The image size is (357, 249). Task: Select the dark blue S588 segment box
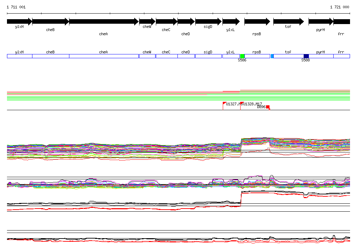pos(306,56)
